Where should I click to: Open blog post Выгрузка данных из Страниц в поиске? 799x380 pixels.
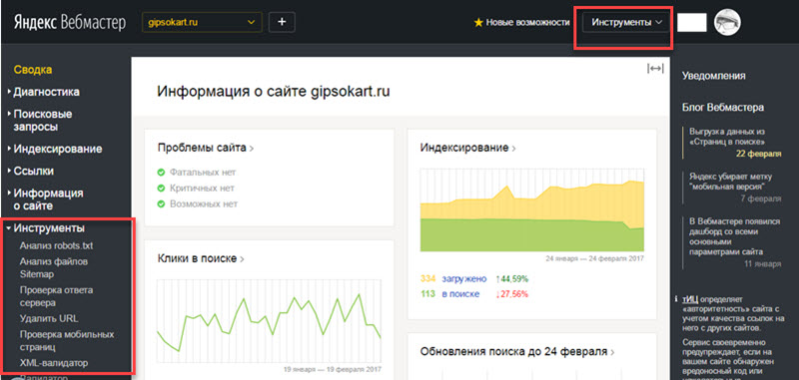[x=728, y=137]
